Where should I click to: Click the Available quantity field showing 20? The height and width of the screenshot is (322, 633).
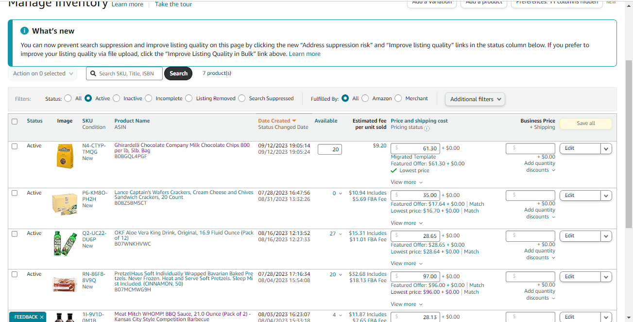330,149
